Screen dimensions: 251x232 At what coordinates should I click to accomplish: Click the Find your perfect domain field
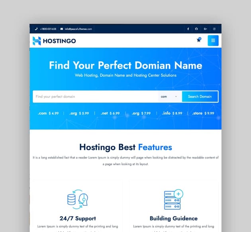click(96, 97)
